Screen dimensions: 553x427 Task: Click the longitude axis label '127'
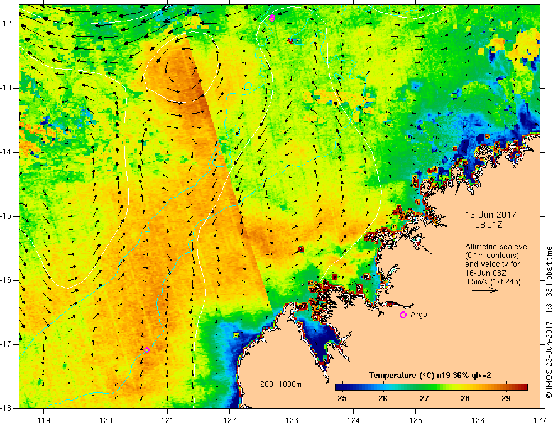tap(540, 420)
